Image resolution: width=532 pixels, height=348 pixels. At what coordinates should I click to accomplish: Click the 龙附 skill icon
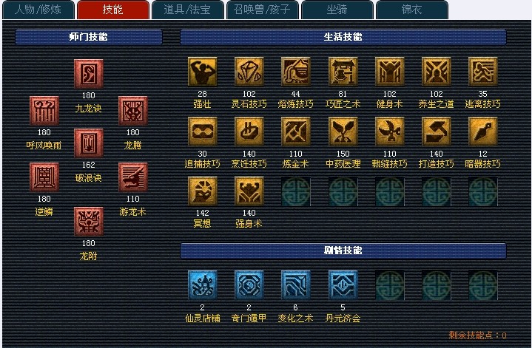click(89, 221)
